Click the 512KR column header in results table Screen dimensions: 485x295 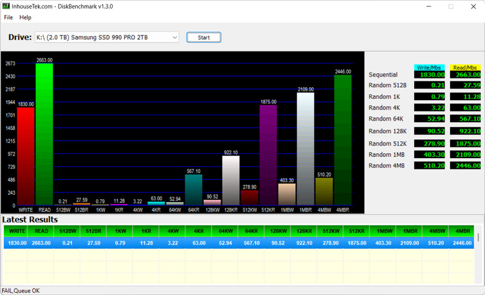357,231
